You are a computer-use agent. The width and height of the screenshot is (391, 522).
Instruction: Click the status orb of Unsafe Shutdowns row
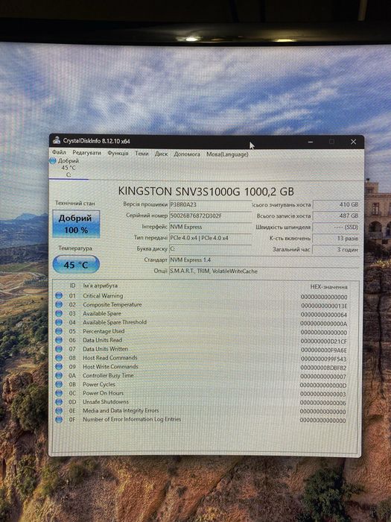pos(59,402)
